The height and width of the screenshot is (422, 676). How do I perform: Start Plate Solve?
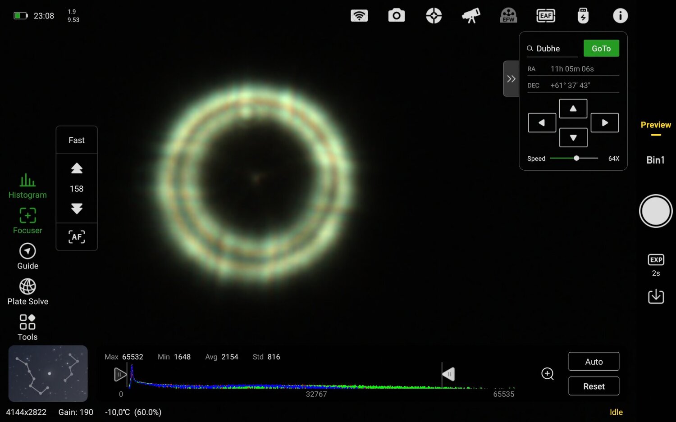coord(27,290)
